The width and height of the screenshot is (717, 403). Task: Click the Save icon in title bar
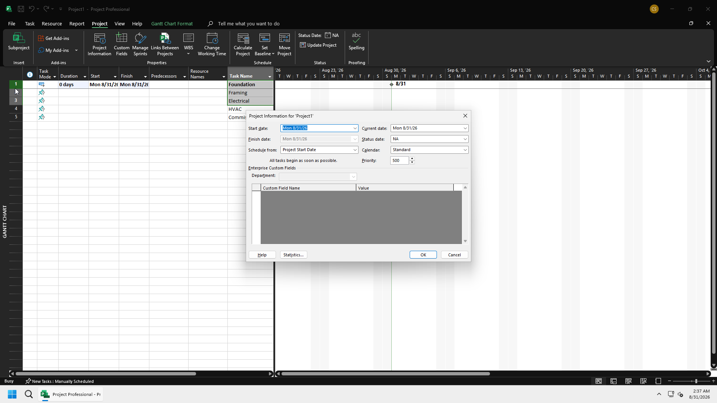pos(21,9)
